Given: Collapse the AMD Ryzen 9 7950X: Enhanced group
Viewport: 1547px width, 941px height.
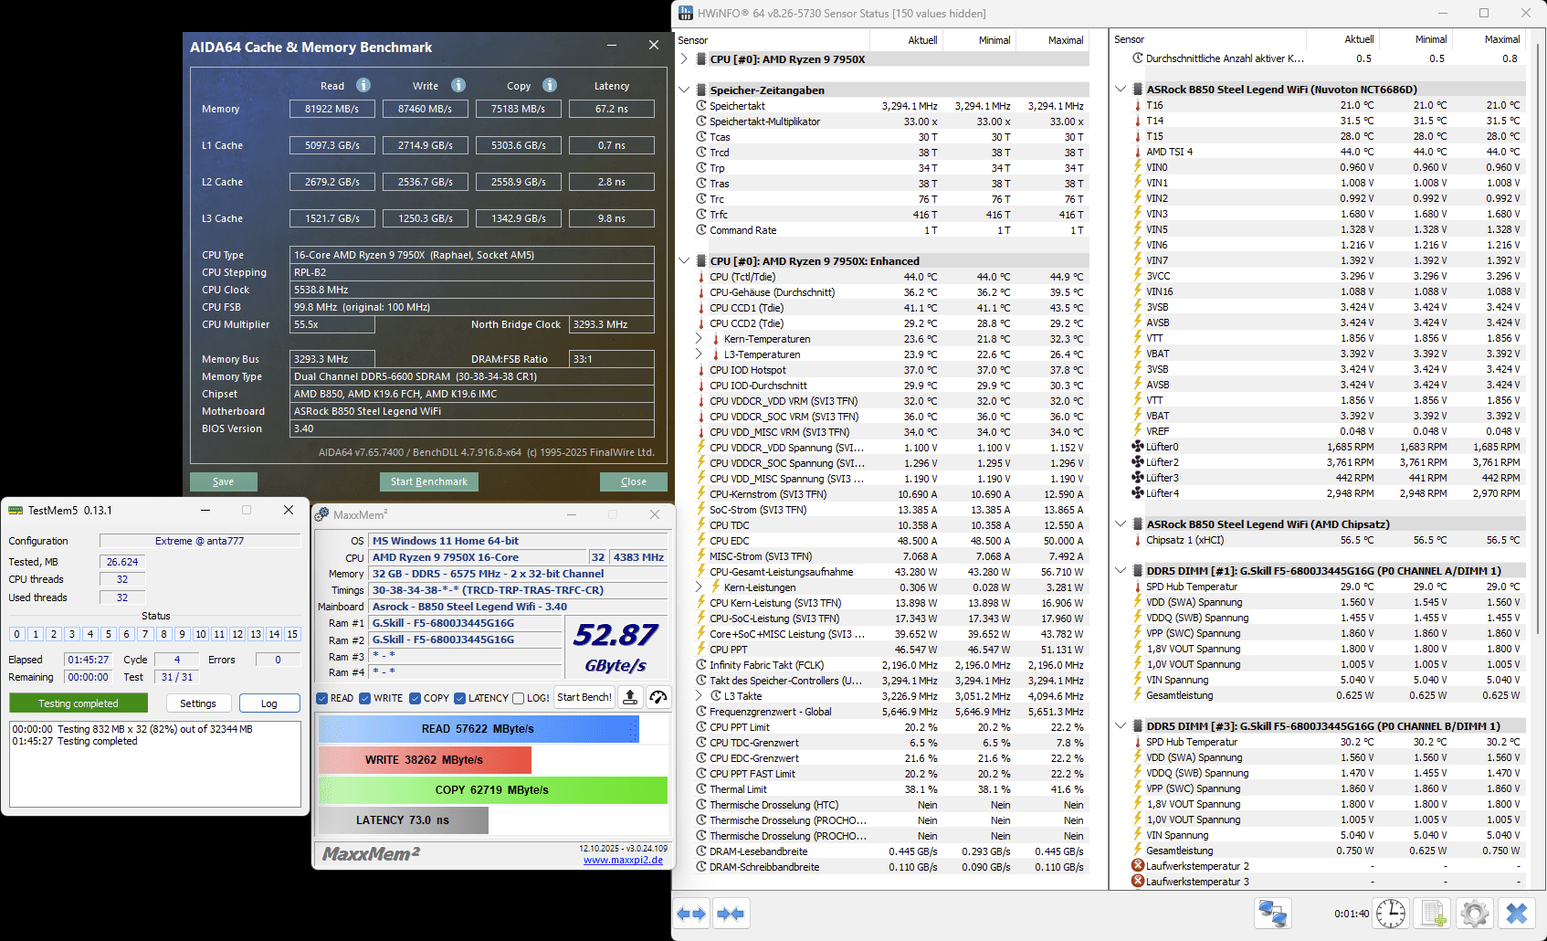Looking at the screenshot, I should pyautogui.click(x=685, y=260).
